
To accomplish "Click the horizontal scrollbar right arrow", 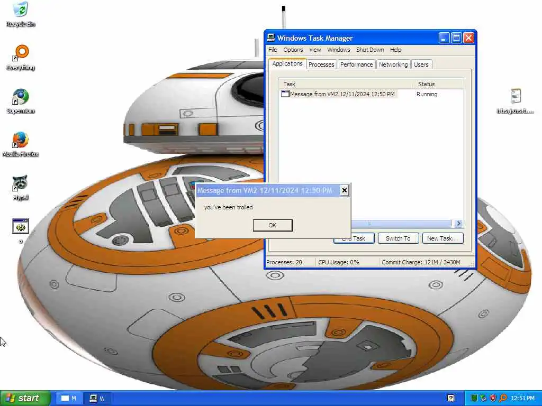I will pos(459,224).
